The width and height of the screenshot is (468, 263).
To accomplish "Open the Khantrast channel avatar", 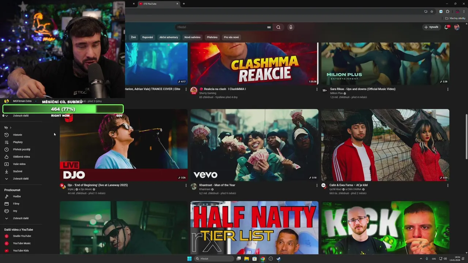I will pyautogui.click(x=194, y=186).
